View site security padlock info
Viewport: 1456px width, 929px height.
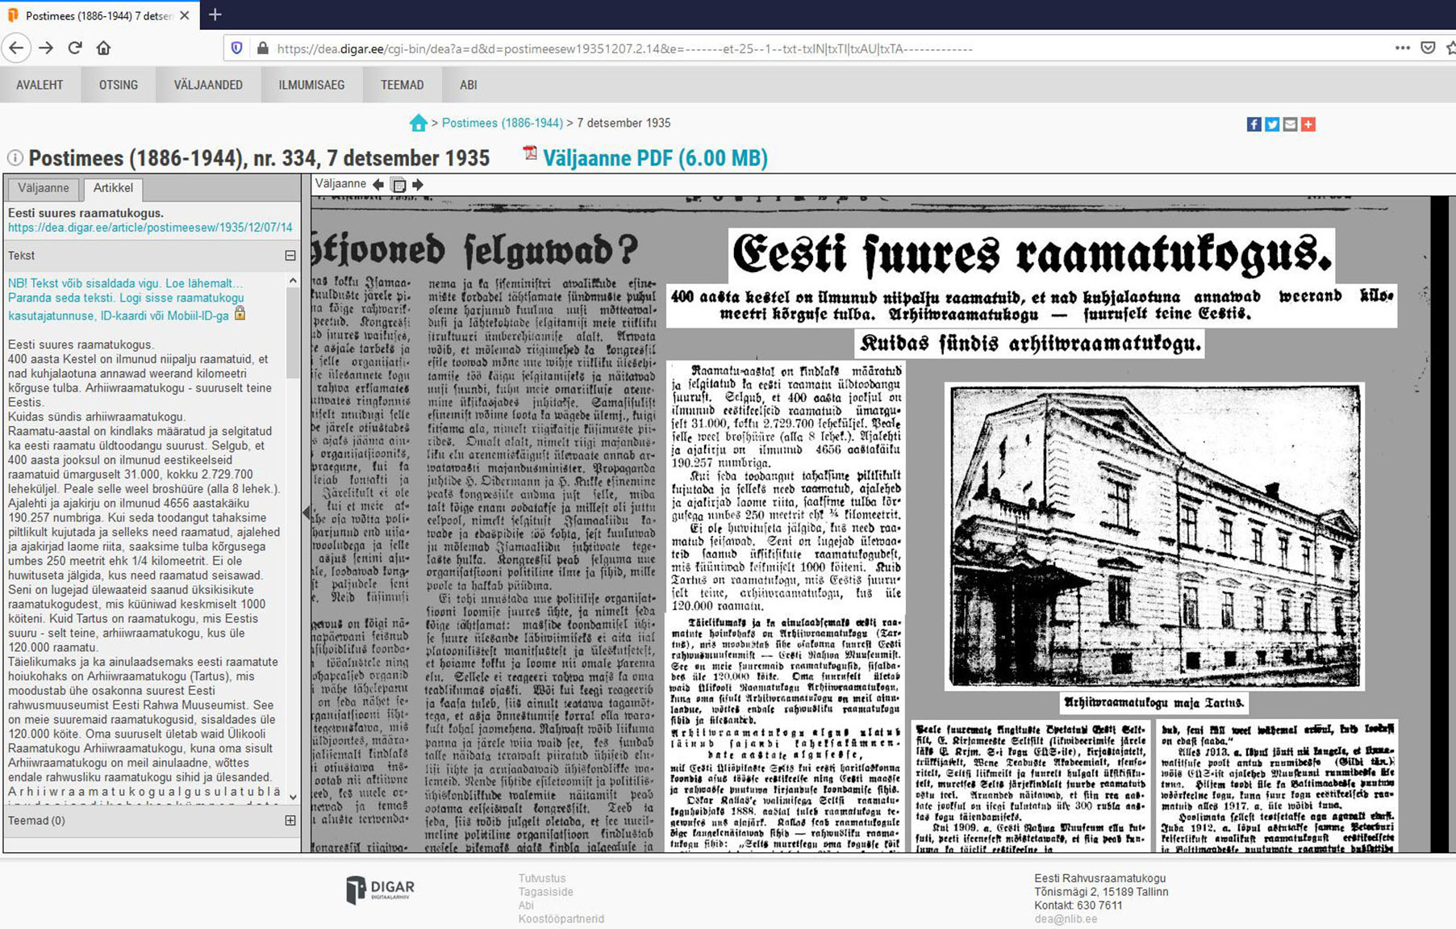coord(262,48)
